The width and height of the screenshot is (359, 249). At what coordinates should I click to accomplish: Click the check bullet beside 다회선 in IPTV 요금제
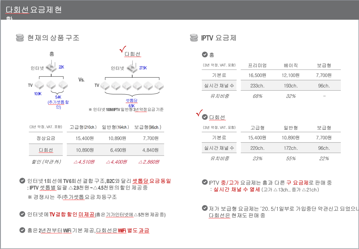[205, 117]
